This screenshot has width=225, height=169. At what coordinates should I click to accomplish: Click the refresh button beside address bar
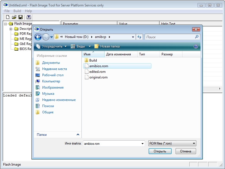click(139, 37)
